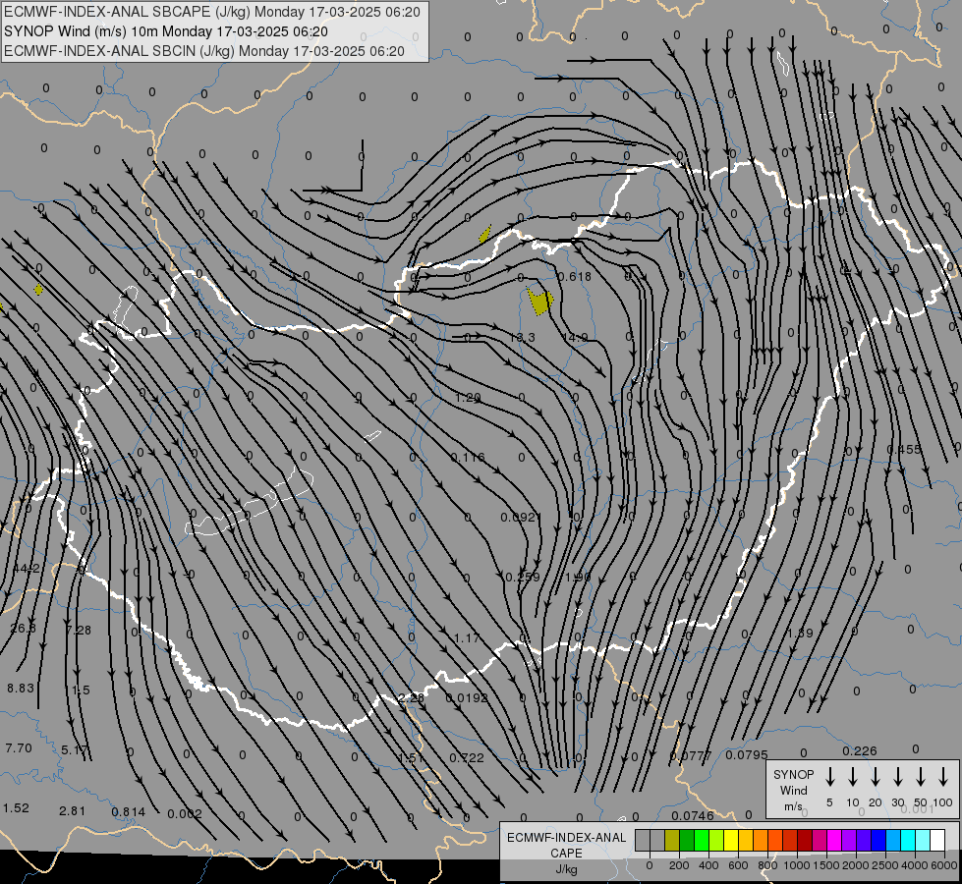Click the 1.39 value on the map
This screenshot has width=962, height=884.
(801, 633)
